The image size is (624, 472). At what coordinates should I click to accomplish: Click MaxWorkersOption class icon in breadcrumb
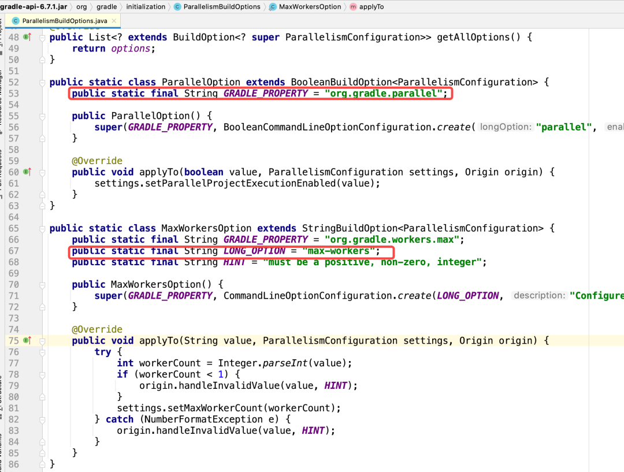pyautogui.click(x=273, y=7)
